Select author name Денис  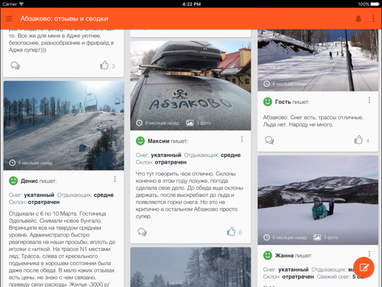coord(29,181)
